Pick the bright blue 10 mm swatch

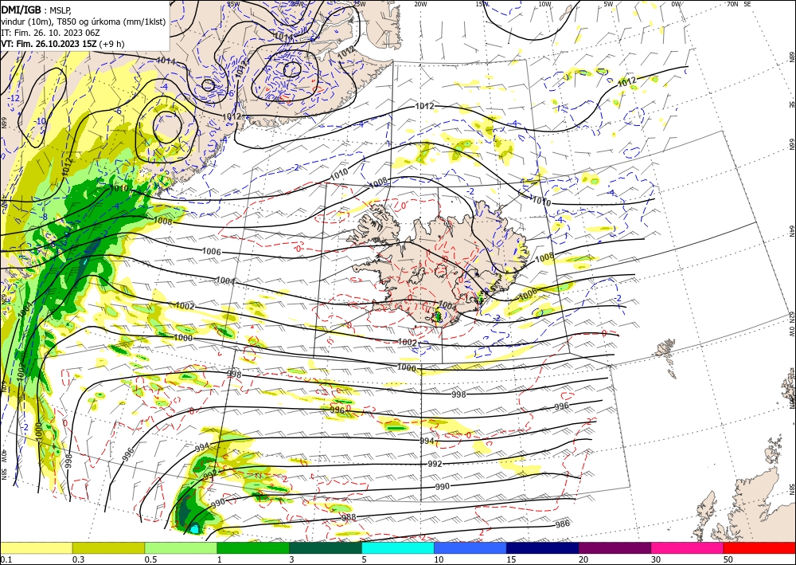pos(470,547)
